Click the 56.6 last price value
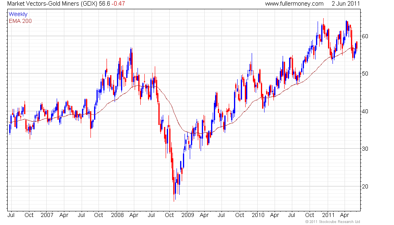394x225 pixels. [x=104, y=4]
